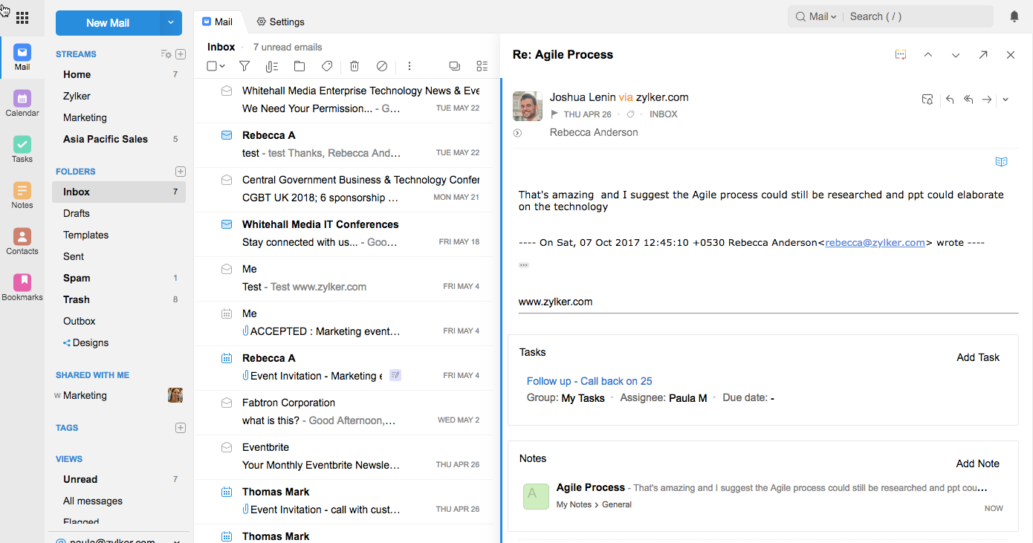
Task: Go to next email with down arrow
Action: pos(956,55)
